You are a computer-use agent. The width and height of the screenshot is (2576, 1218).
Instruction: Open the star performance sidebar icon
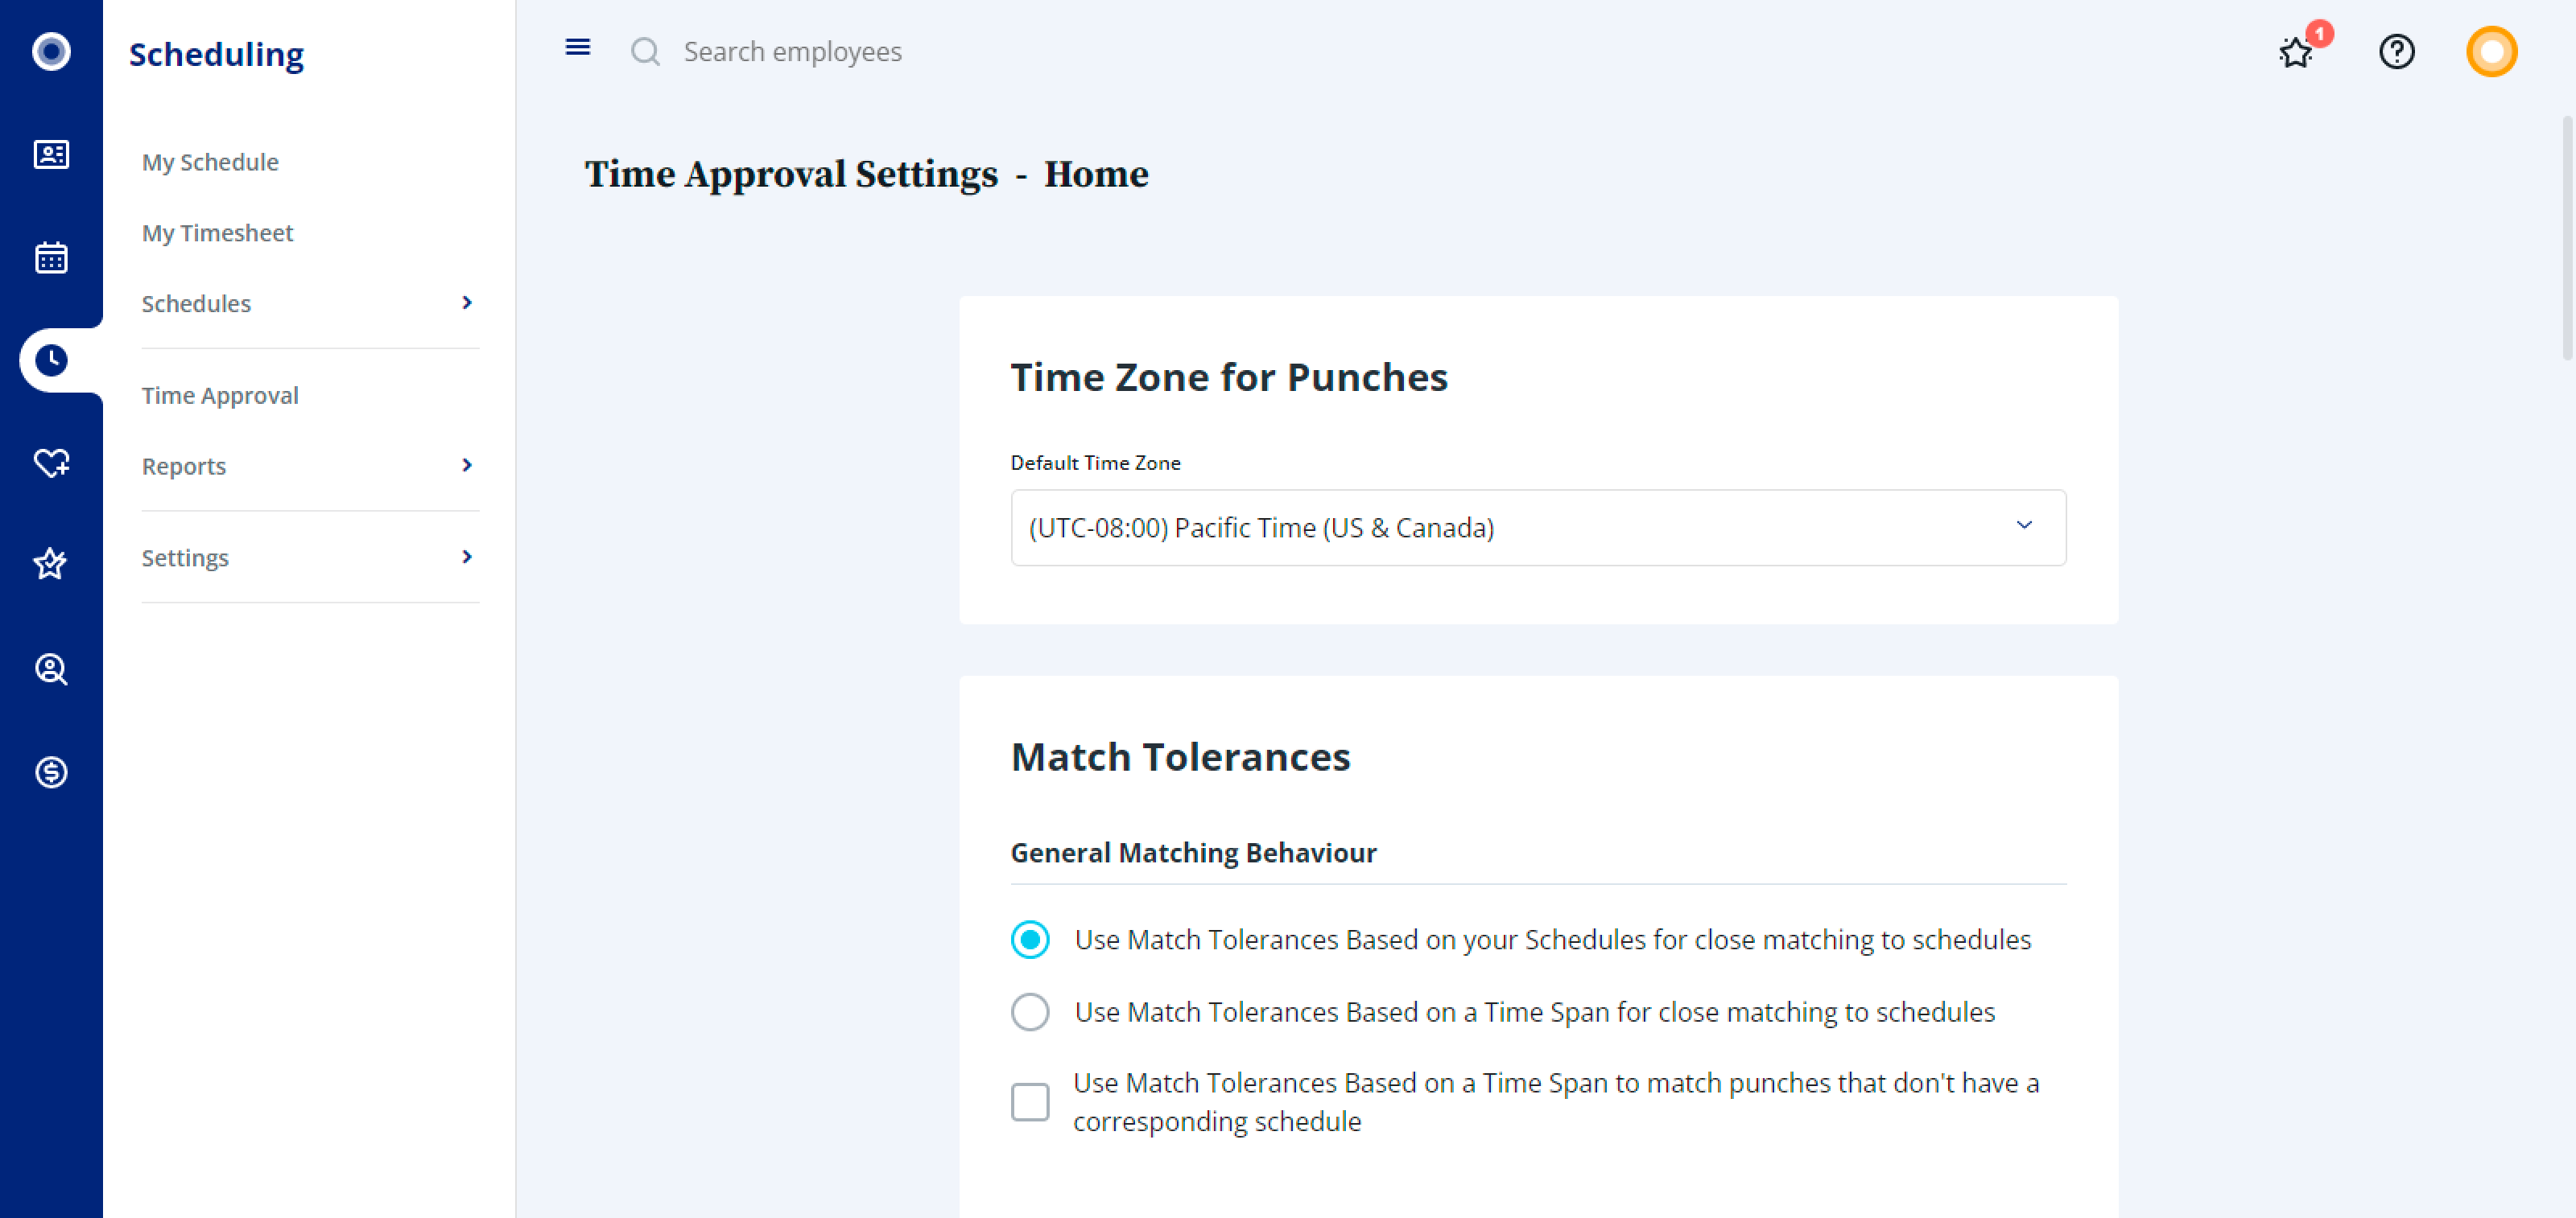point(51,565)
